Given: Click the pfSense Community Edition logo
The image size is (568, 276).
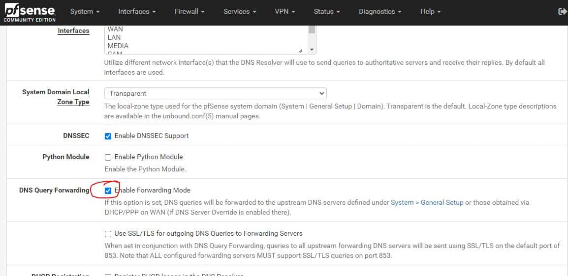Looking at the screenshot, I should [x=30, y=12].
